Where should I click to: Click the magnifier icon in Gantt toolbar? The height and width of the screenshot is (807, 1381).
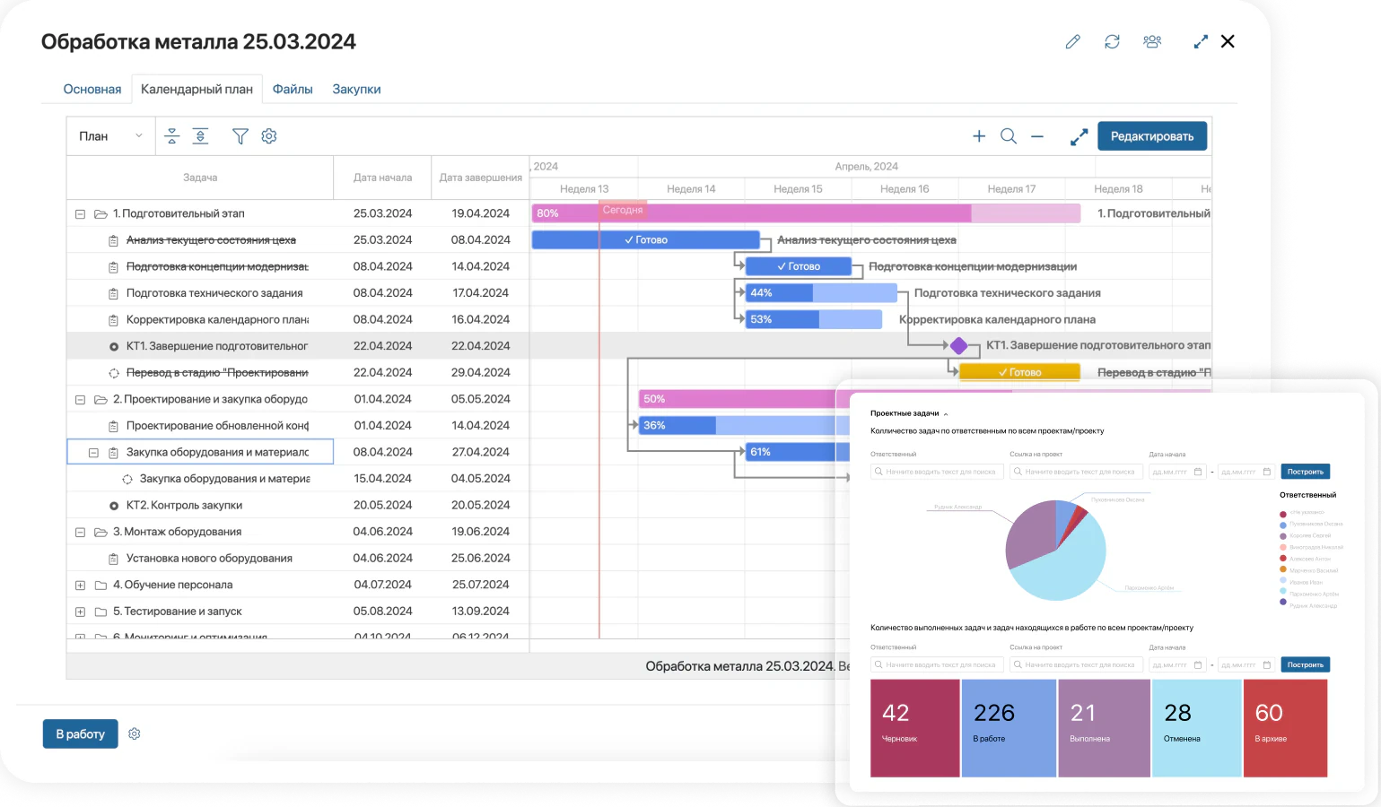coord(1009,136)
